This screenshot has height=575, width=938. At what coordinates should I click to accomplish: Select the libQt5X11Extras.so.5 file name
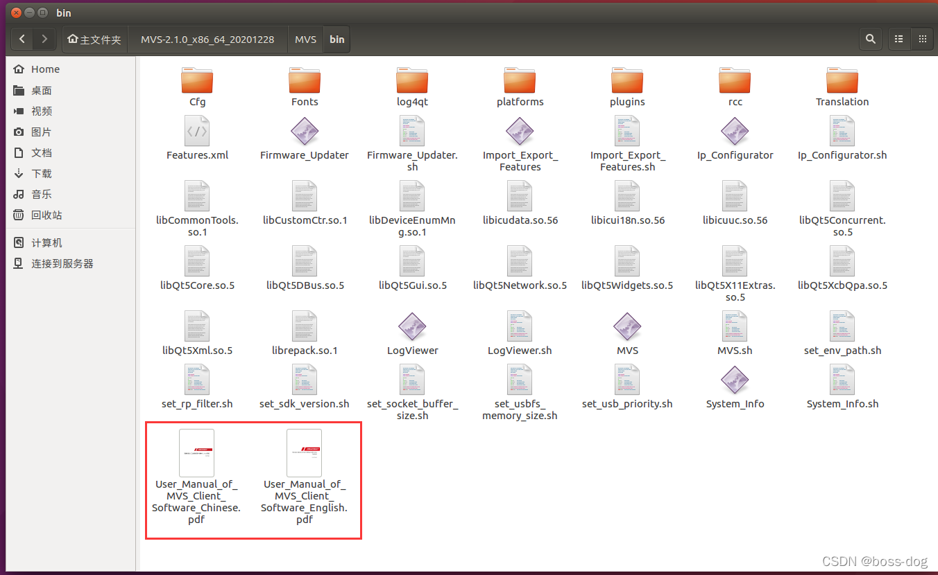tap(735, 291)
